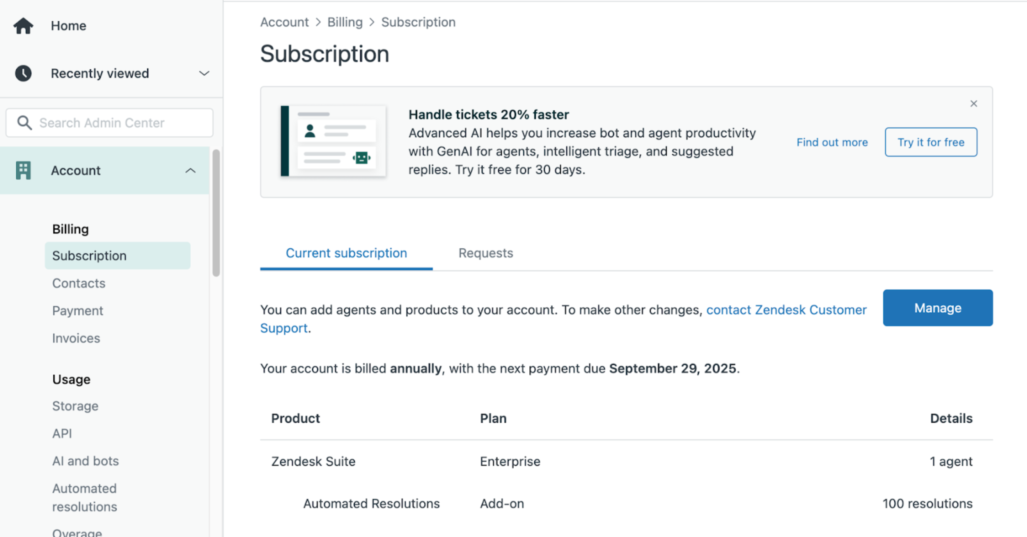
Task: Click the Try it for free button
Action: pos(930,142)
